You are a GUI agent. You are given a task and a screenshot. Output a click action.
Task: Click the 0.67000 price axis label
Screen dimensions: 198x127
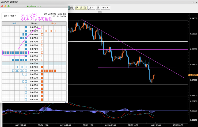pyautogui.click(x=193, y=80)
